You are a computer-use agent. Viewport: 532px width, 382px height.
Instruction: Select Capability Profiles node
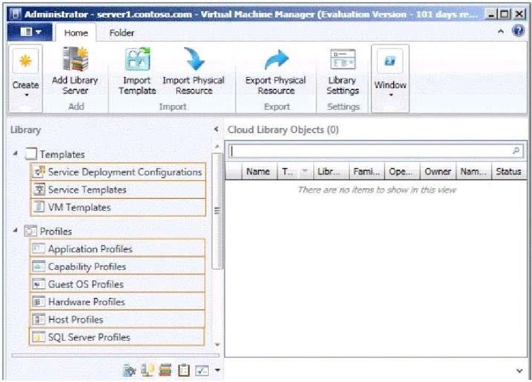click(x=118, y=267)
